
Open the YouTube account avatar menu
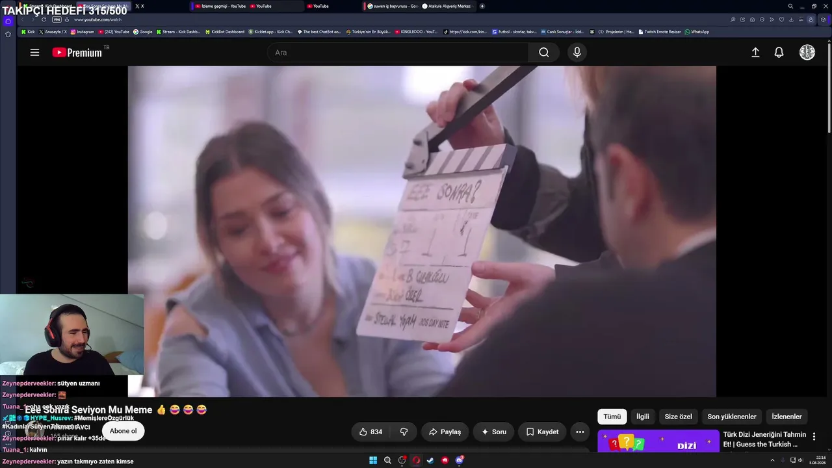807,53
